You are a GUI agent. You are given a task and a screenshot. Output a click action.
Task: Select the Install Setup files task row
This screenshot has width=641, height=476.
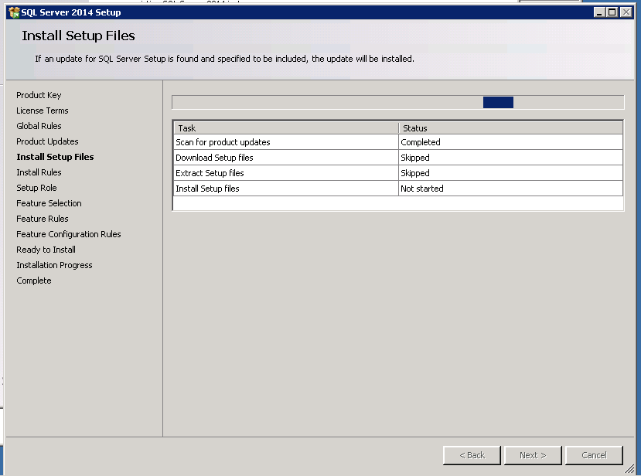click(x=285, y=189)
